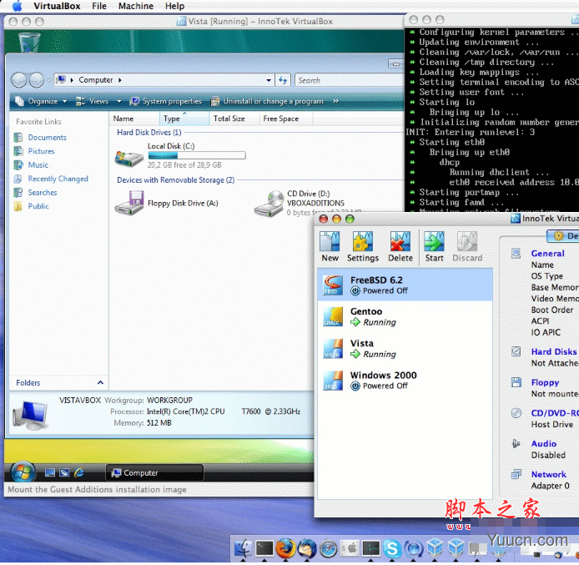Open the Machine menu
Screen dimensions: 579x565
[135, 6]
